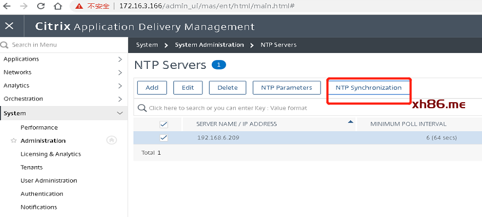Close the side menu with X icon

click(x=9, y=26)
